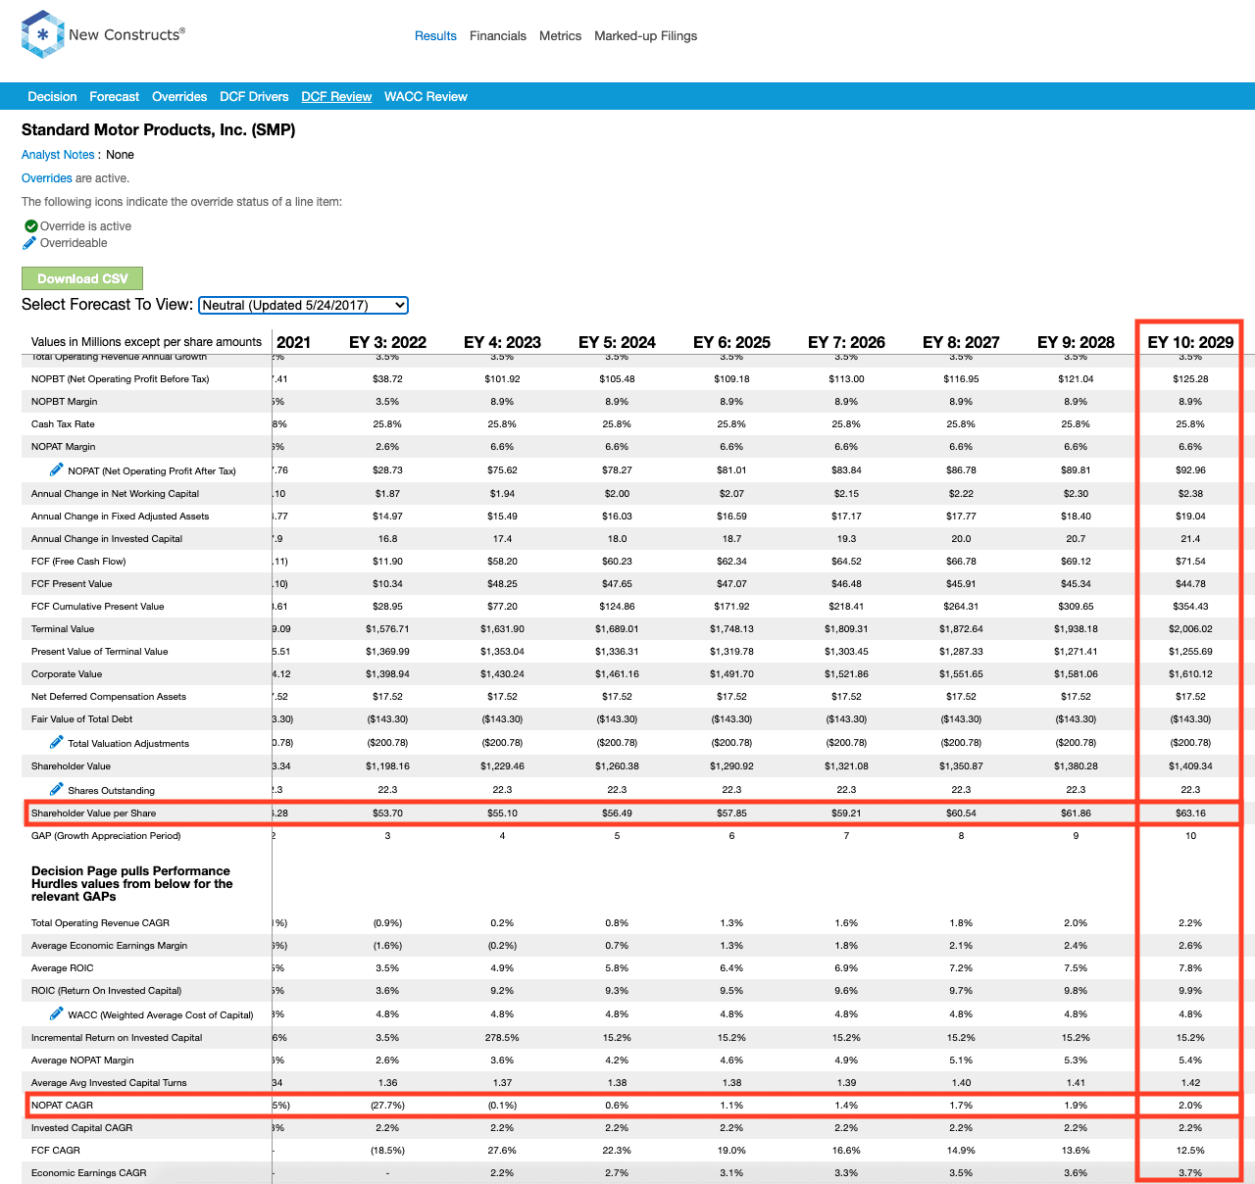This screenshot has width=1255, height=1184.
Task: Click the $53.70 value in EY 3 column
Action: coord(387,814)
